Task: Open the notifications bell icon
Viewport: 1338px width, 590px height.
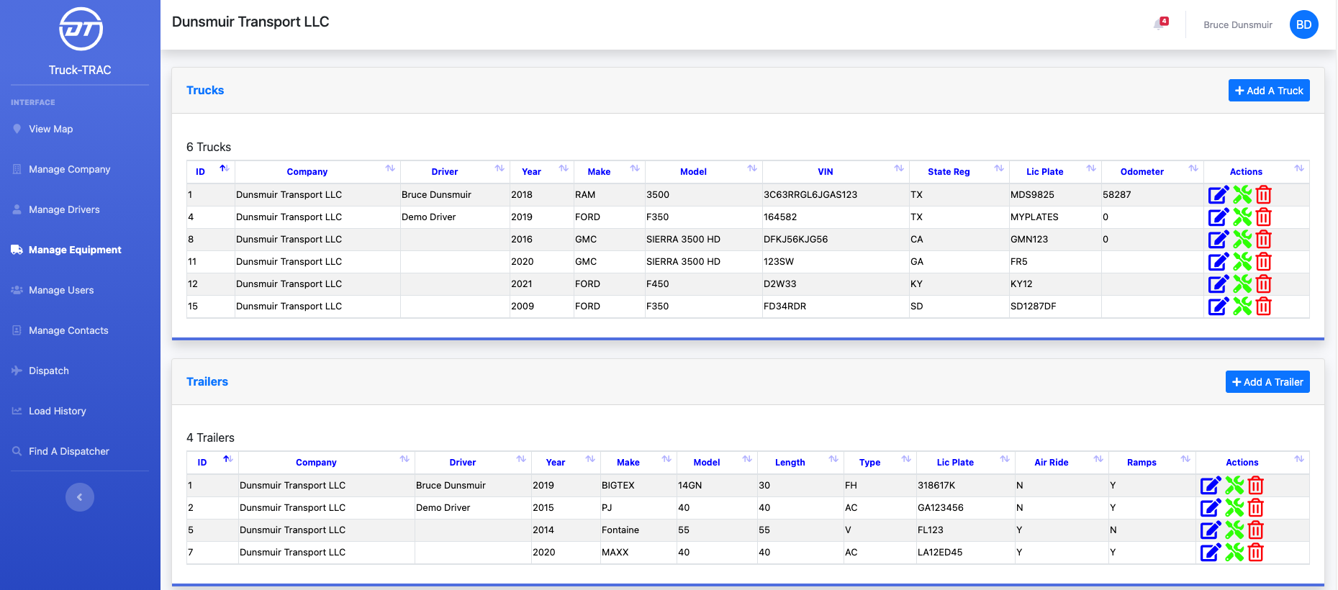Action: pyautogui.click(x=1160, y=24)
